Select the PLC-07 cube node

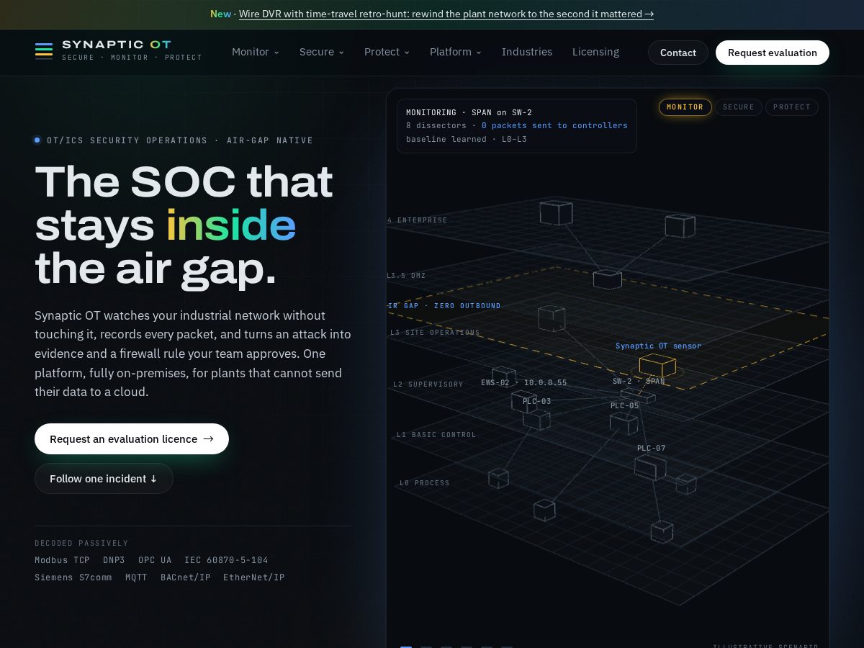pyautogui.click(x=650, y=467)
